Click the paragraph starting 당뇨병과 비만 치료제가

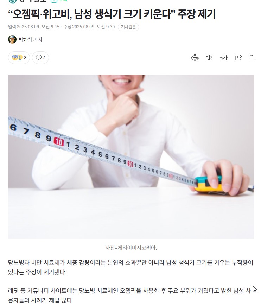[130, 267]
